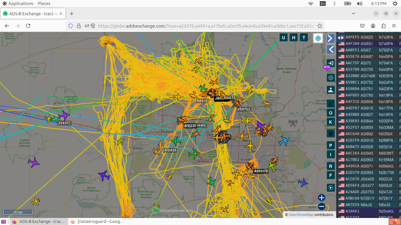Toggle the O map option
Screen dimensions: 401x225
331,113
